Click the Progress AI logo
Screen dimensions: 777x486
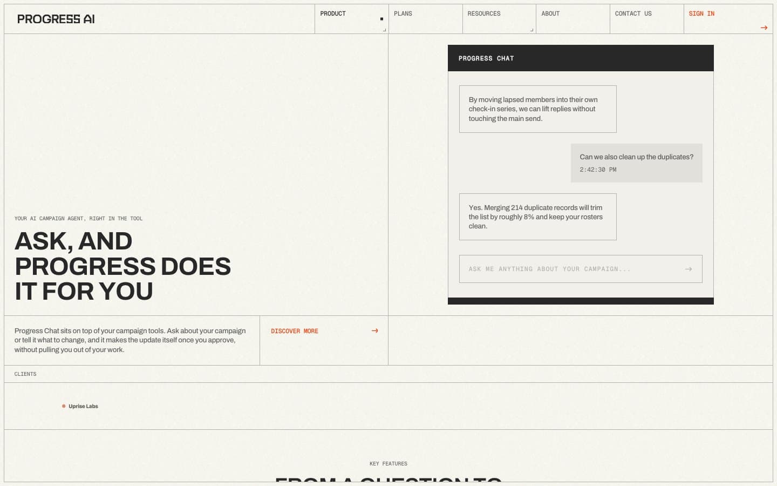click(56, 19)
